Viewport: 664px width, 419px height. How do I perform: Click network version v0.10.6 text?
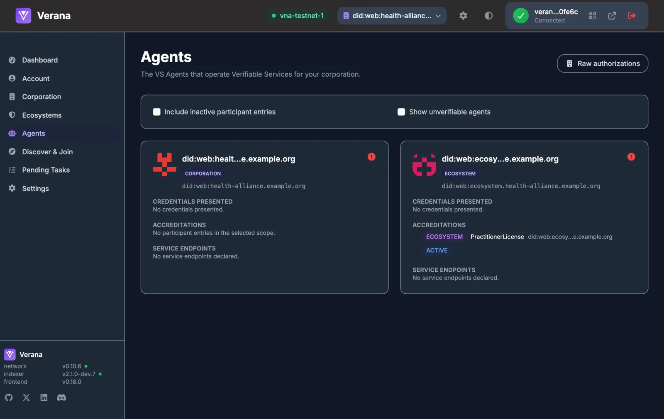tap(72, 366)
